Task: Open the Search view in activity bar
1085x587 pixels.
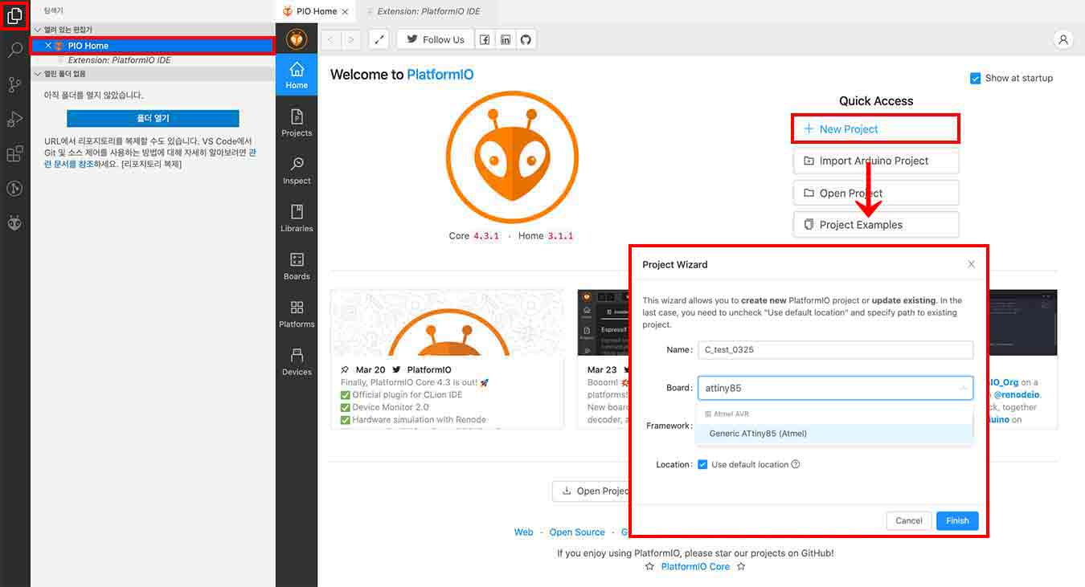Action: click(x=14, y=50)
